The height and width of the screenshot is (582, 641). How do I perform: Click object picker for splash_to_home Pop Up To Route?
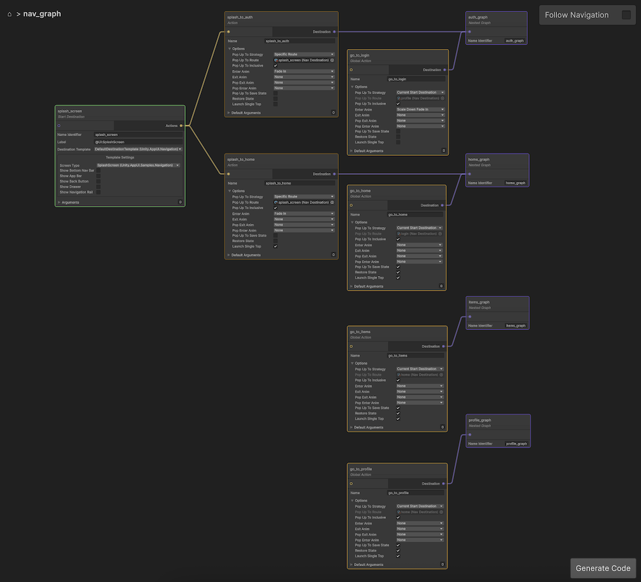click(x=332, y=202)
